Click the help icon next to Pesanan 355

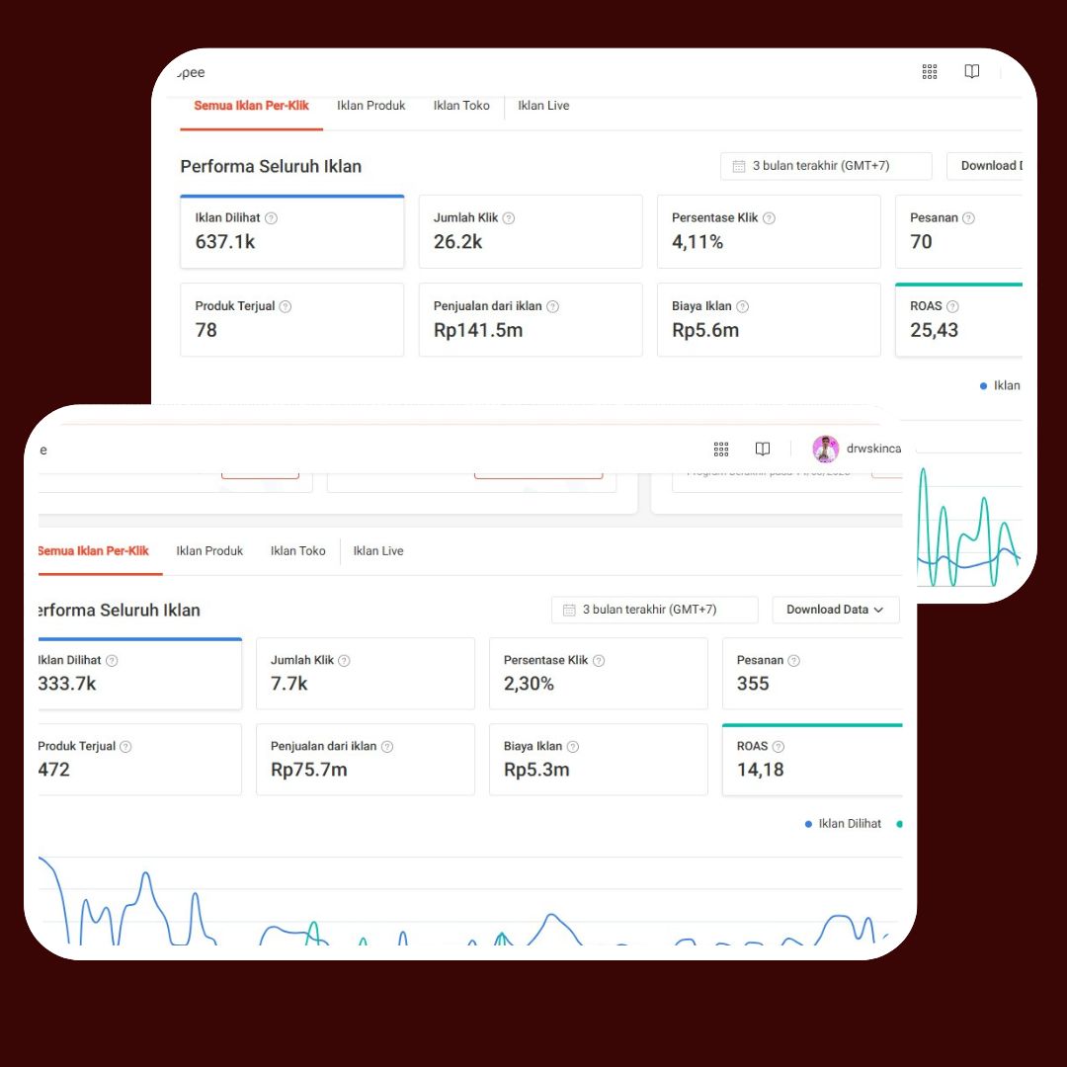[793, 661]
